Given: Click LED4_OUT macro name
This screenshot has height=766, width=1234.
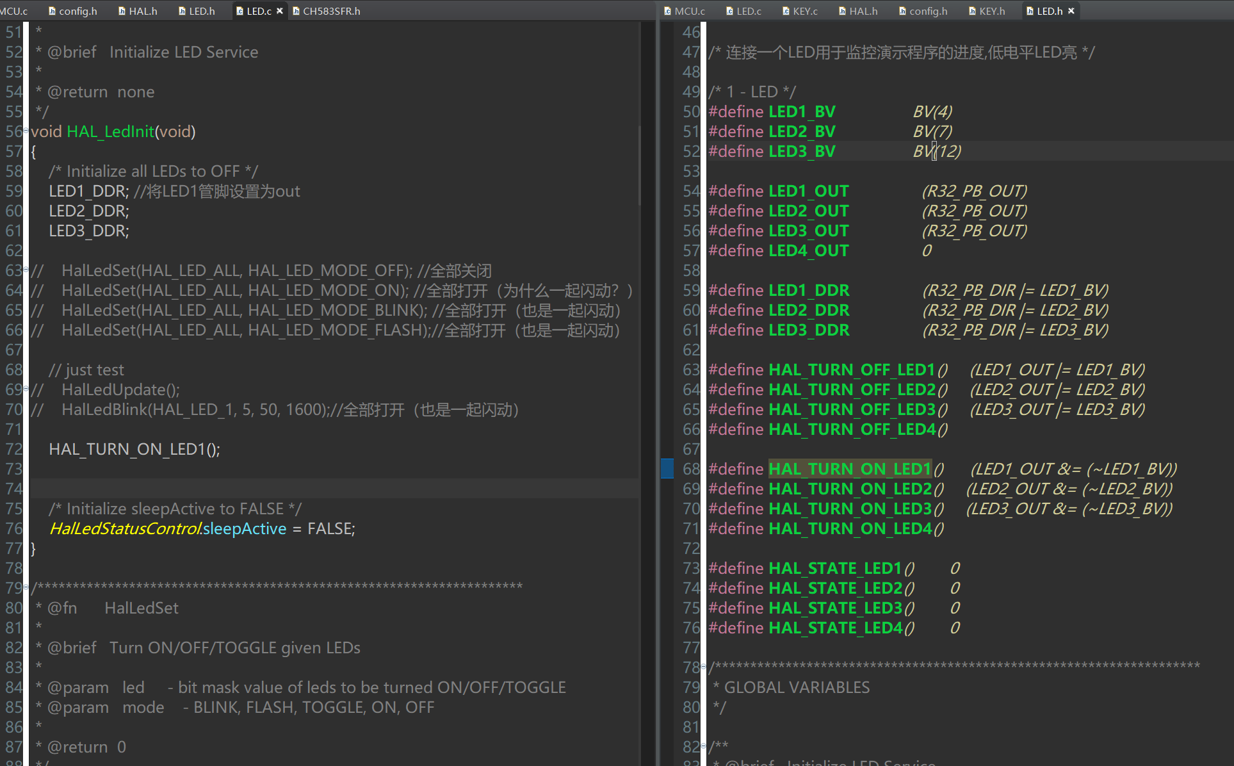Looking at the screenshot, I should [808, 250].
